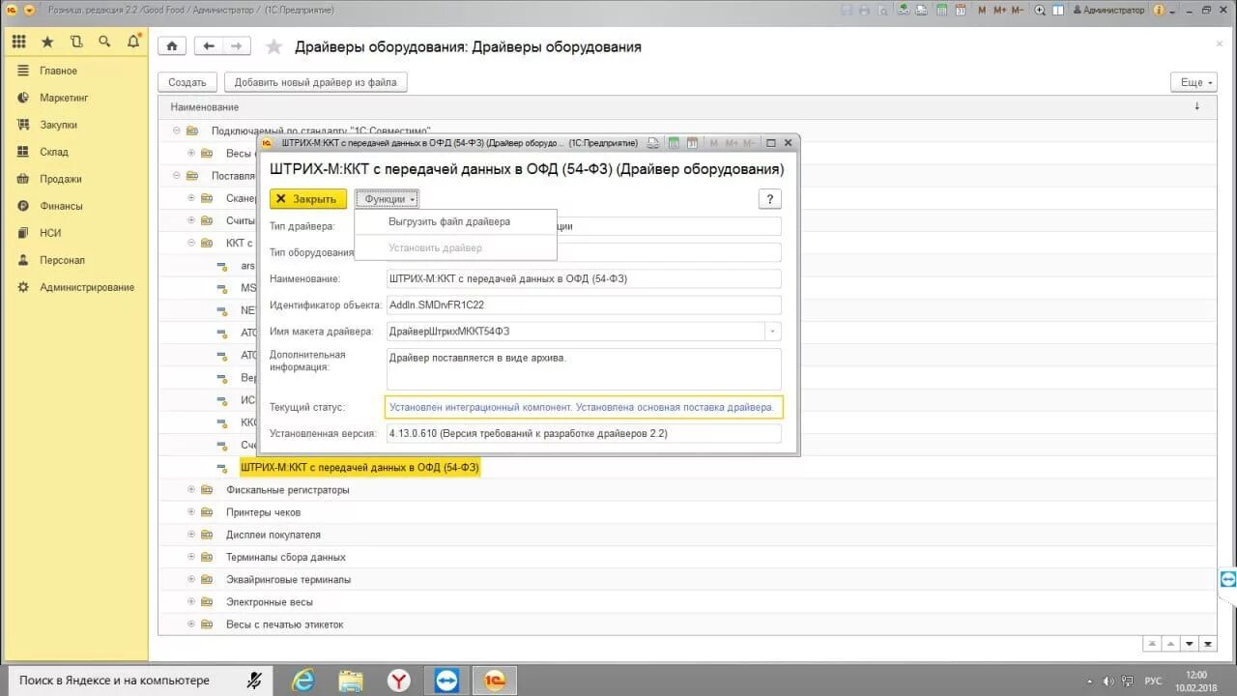
Task: Click the print icon in top toolbar
Action: (865, 10)
